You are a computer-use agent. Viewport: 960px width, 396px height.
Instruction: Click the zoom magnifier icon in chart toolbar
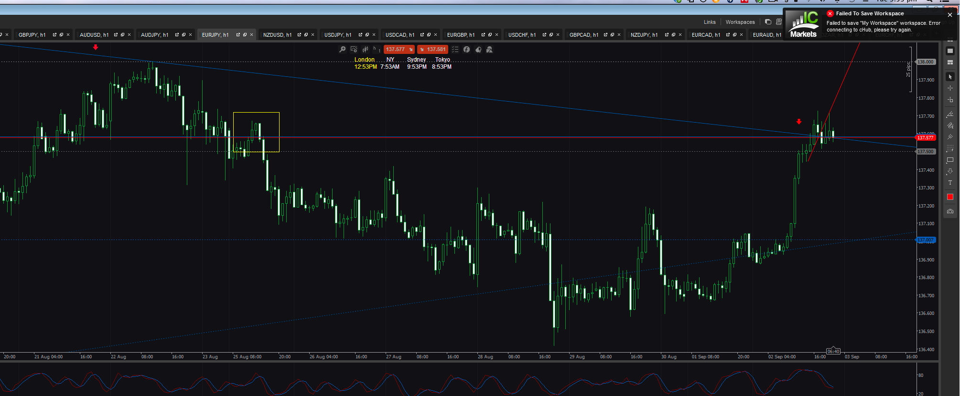(x=342, y=49)
